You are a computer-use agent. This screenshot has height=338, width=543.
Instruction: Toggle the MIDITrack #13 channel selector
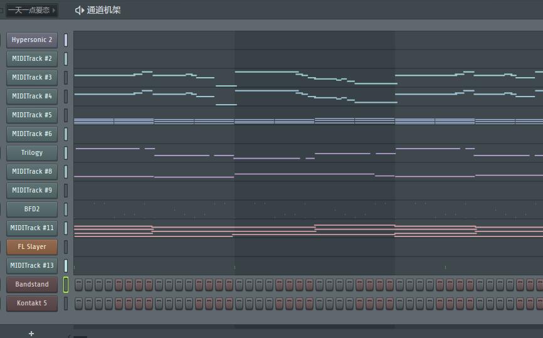(66, 266)
